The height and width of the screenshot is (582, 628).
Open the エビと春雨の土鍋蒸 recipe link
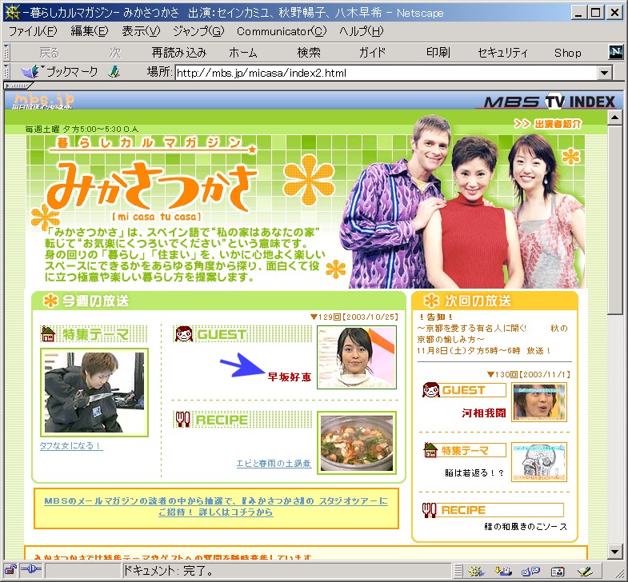274,463
